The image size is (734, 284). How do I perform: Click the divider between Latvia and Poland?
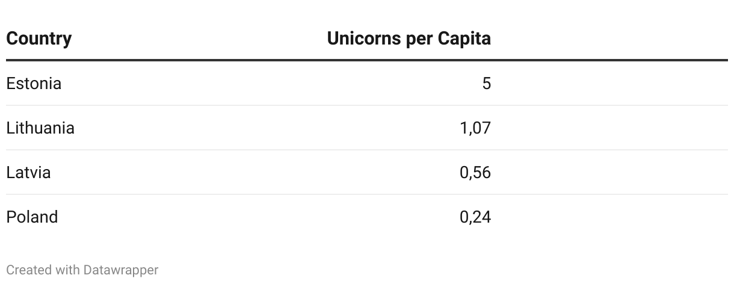coord(366,194)
